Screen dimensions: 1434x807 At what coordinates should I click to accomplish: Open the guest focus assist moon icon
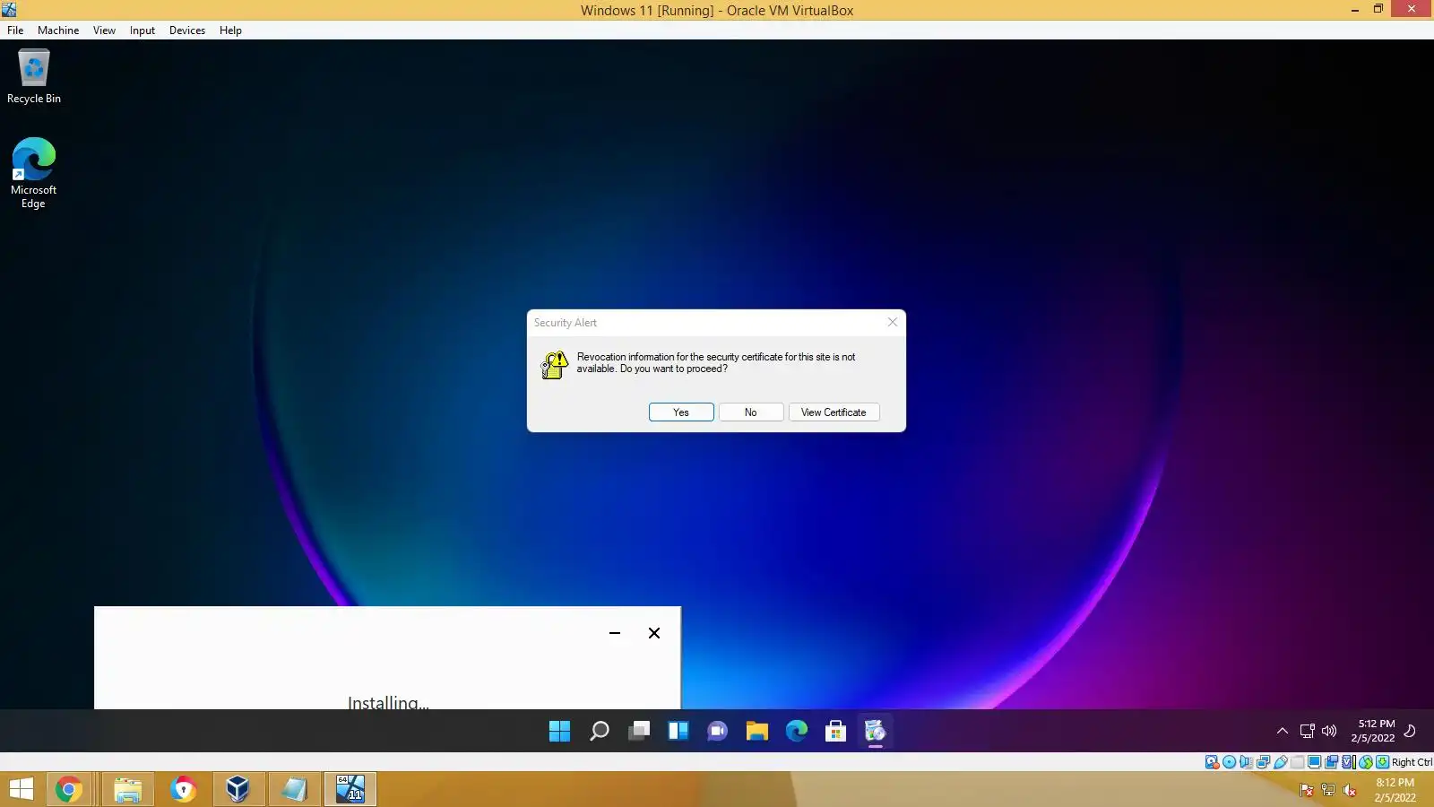[x=1410, y=731]
